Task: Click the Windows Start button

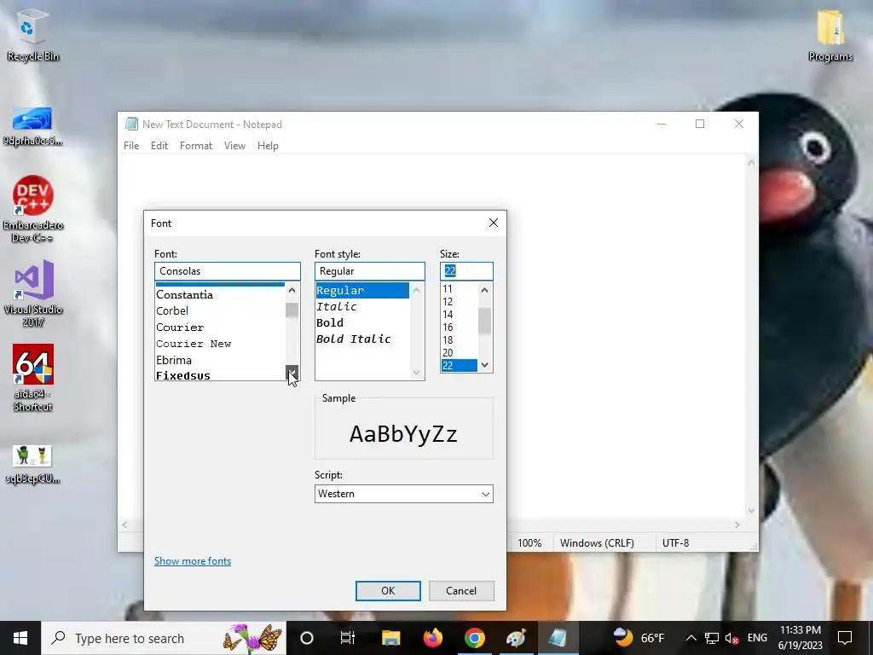Action: (x=20, y=638)
